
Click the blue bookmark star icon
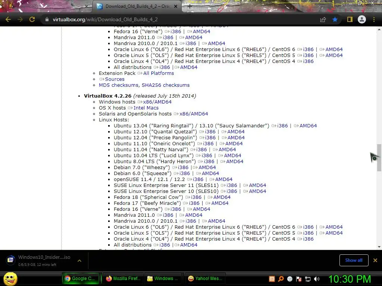click(x=335, y=19)
